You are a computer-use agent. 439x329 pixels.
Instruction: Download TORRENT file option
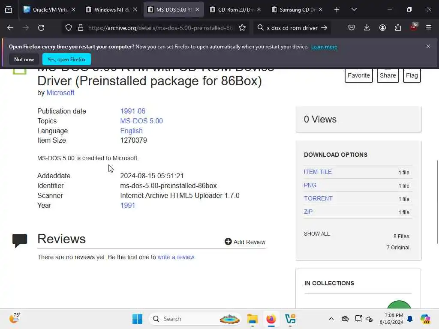coord(319,198)
